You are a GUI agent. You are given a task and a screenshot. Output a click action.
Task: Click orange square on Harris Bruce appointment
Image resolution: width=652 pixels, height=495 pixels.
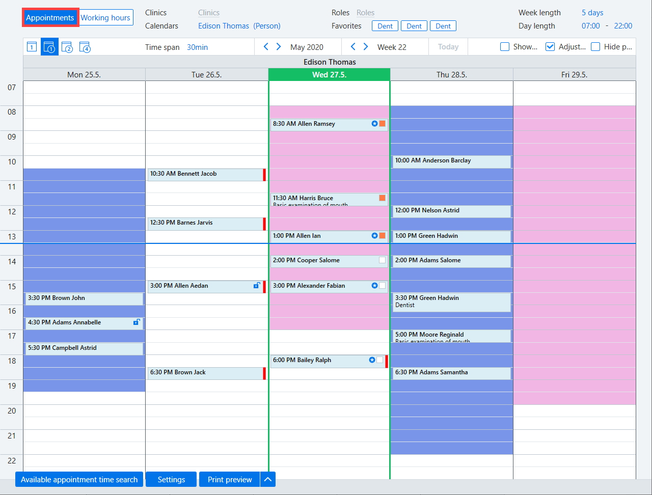coord(383,198)
